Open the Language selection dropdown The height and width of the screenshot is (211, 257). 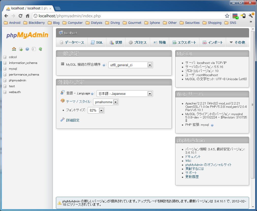[x=125, y=94]
